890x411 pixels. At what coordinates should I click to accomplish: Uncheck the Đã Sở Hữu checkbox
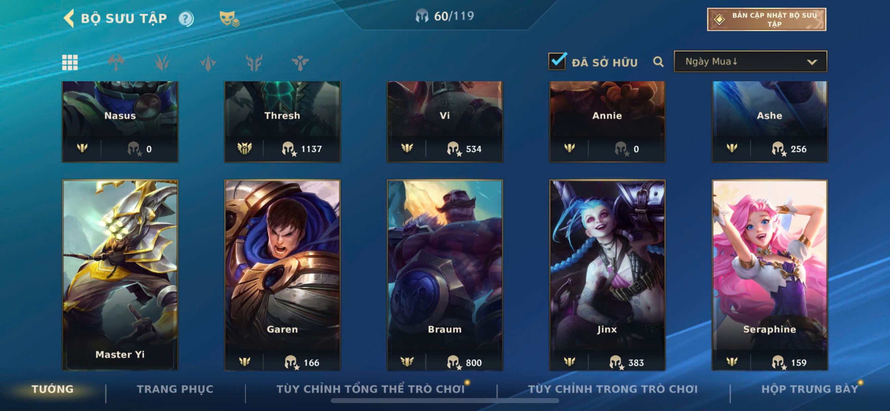[x=557, y=61]
